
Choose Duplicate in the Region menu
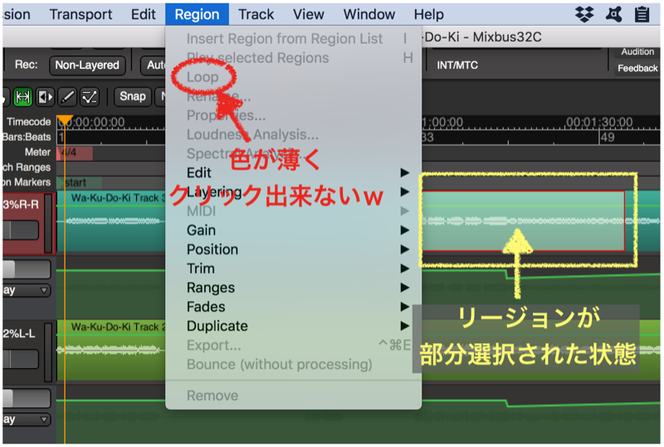point(293,326)
